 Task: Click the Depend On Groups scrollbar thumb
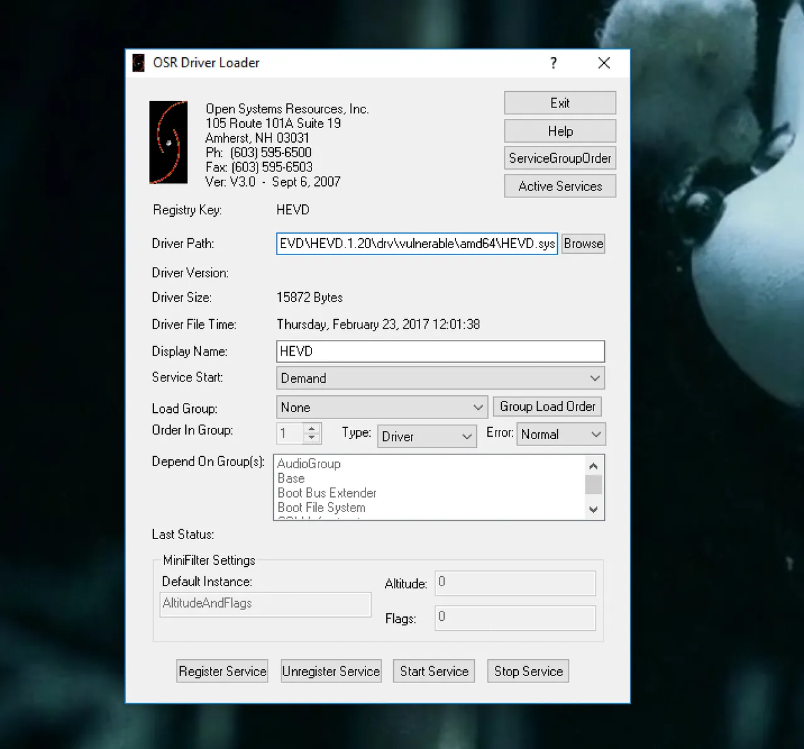click(x=594, y=484)
